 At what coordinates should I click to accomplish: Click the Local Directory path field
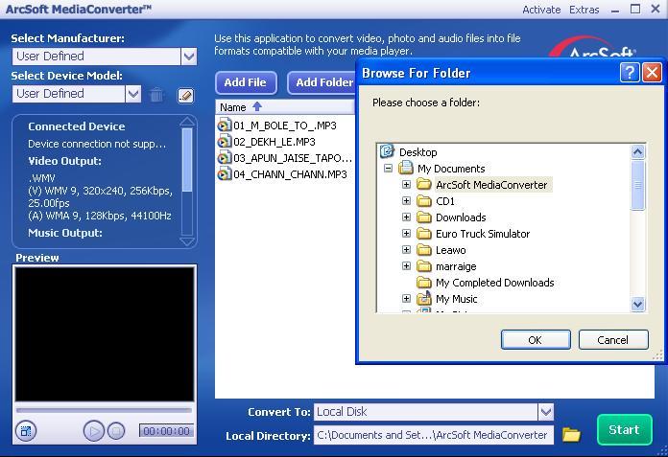[x=434, y=435]
